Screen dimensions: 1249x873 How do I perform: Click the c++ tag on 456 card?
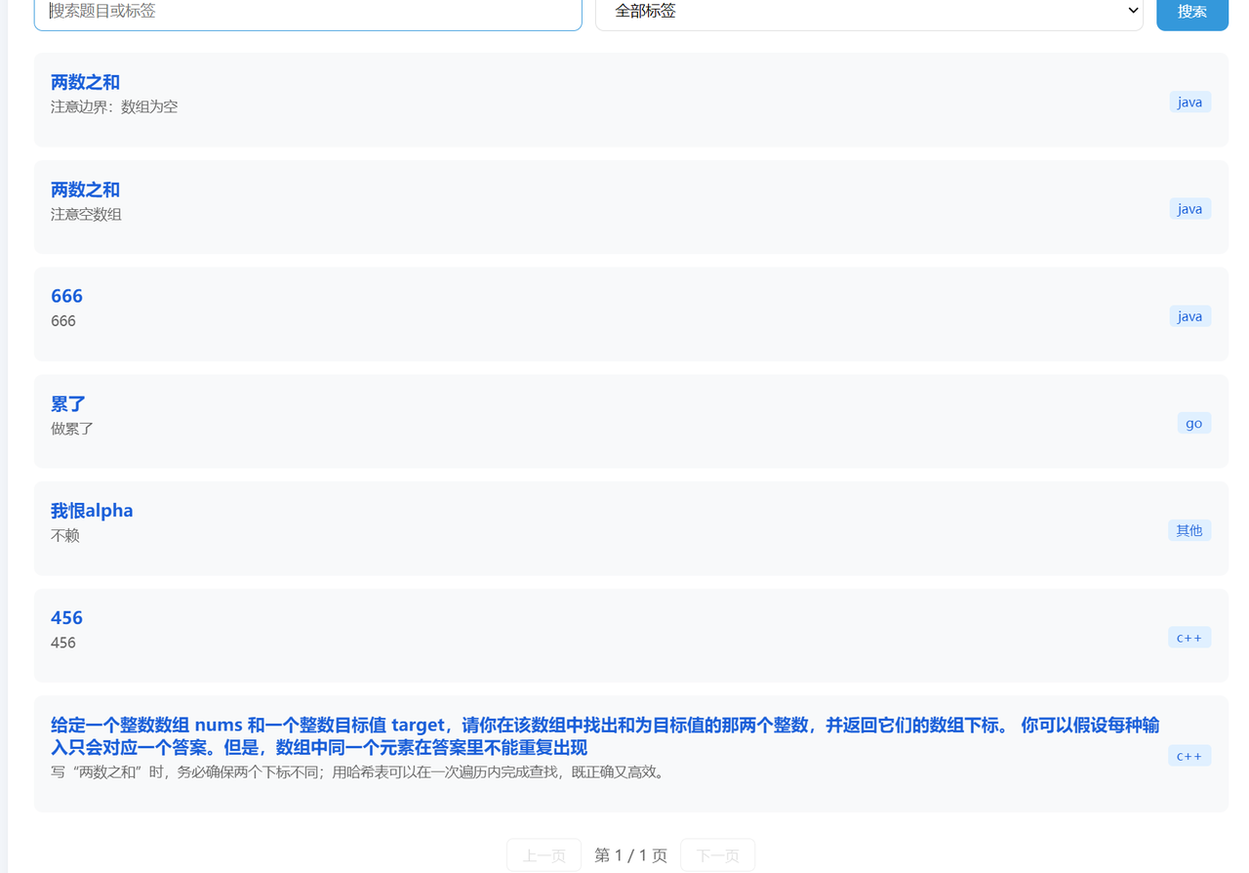(1189, 638)
